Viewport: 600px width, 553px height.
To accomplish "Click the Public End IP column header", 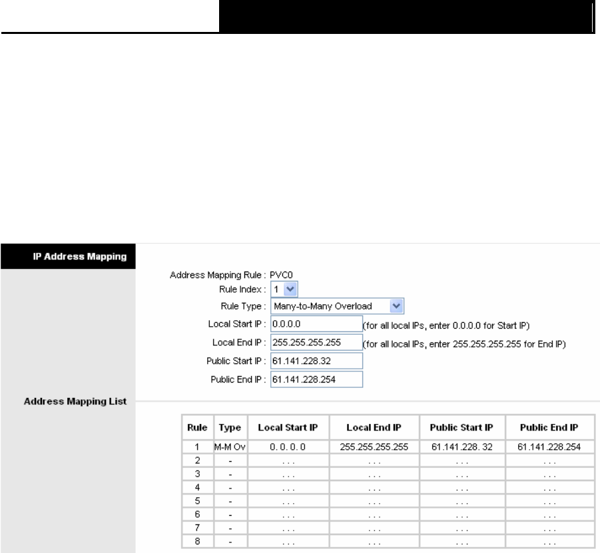I will [549, 427].
